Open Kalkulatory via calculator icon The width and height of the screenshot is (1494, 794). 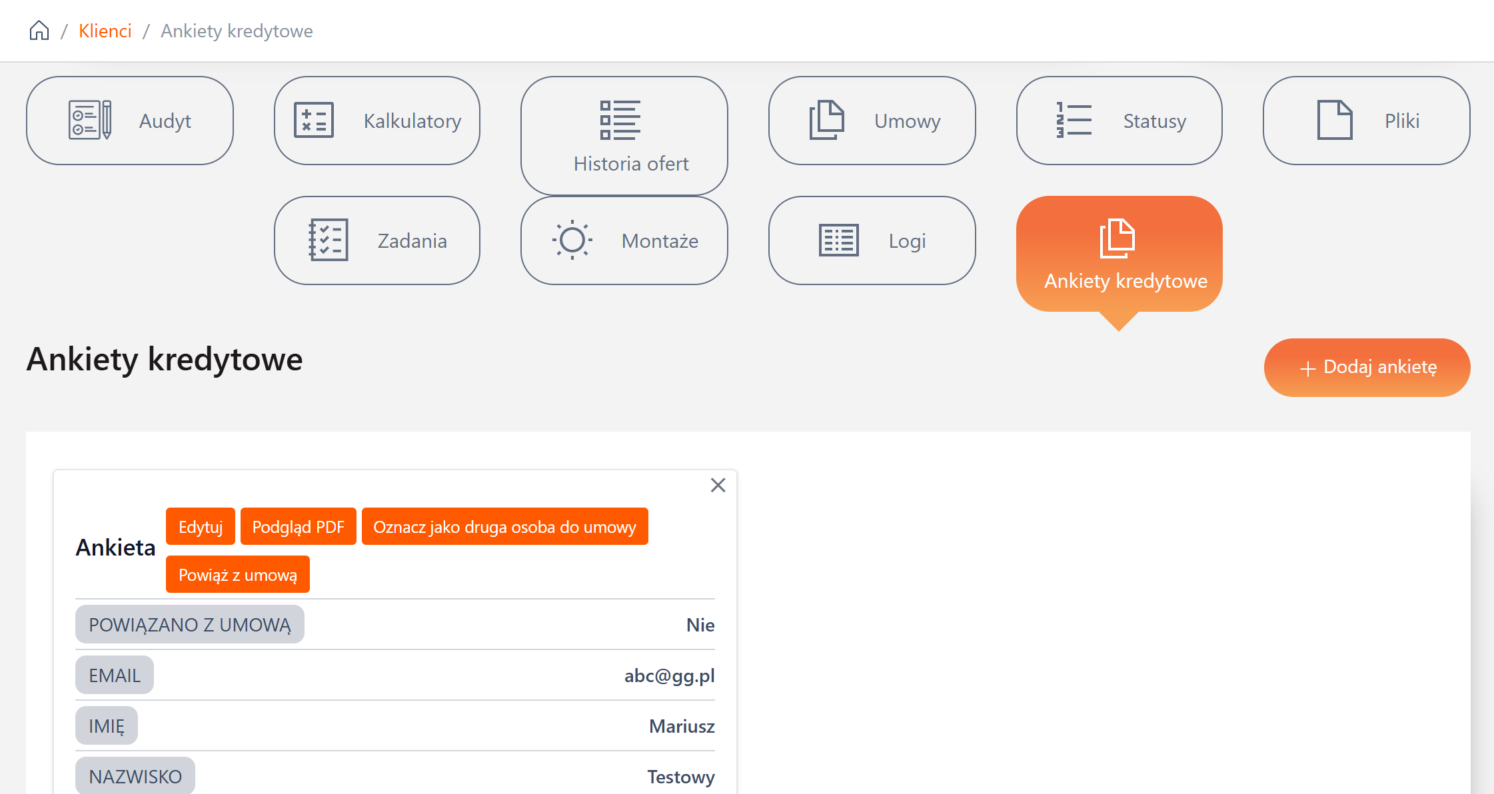point(314,121)
